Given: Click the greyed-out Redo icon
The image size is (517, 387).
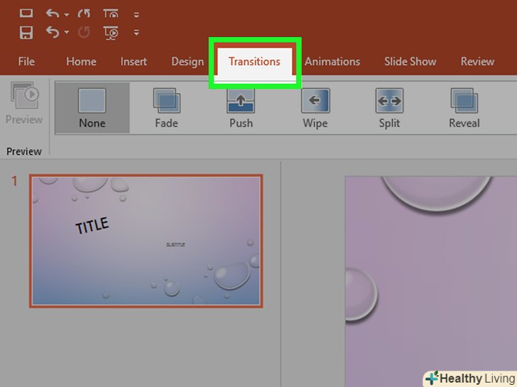Looking at the screenshot, I should (x=84, y=33).
